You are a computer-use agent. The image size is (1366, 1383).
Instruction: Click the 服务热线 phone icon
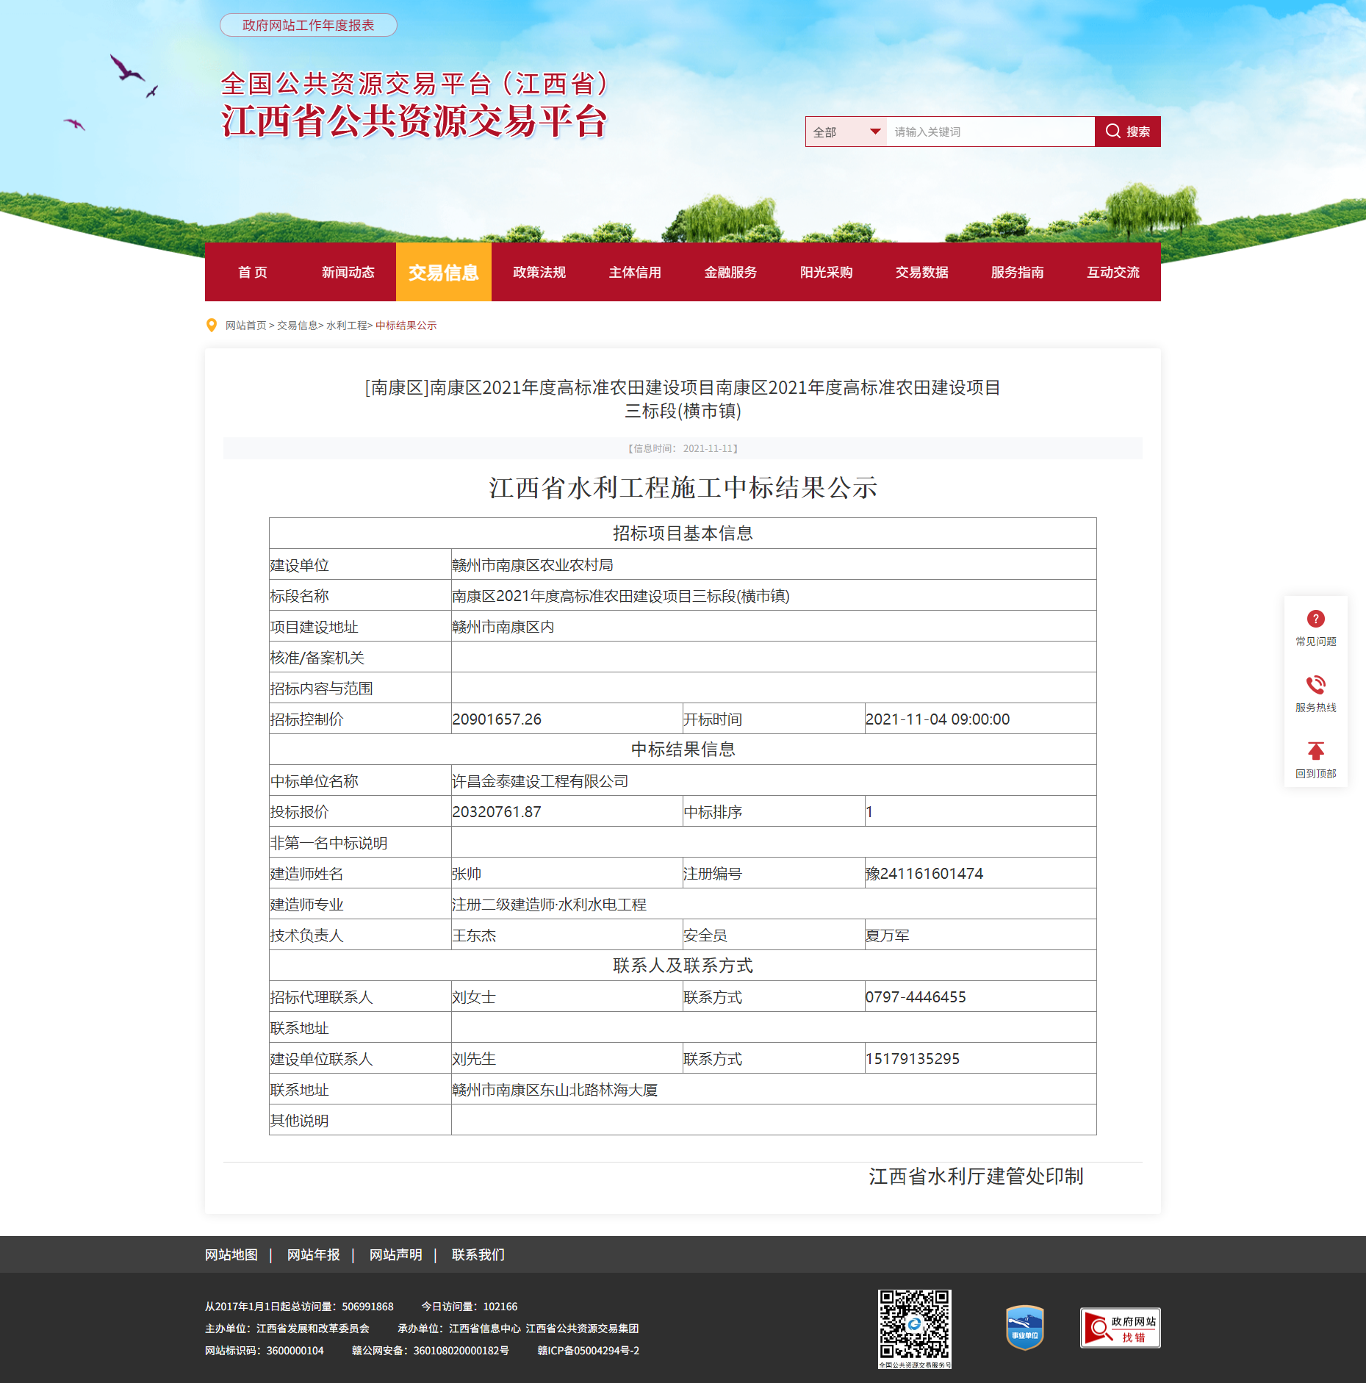point(1315,685)
